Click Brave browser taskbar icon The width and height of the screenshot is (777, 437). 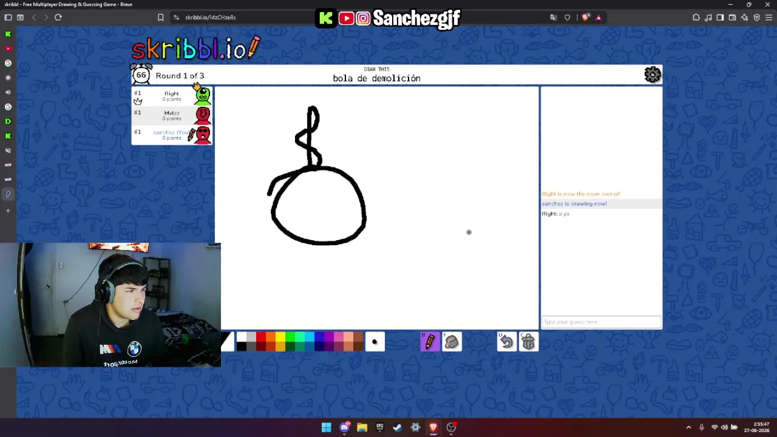pyautogui.click(x=433, y=427)
